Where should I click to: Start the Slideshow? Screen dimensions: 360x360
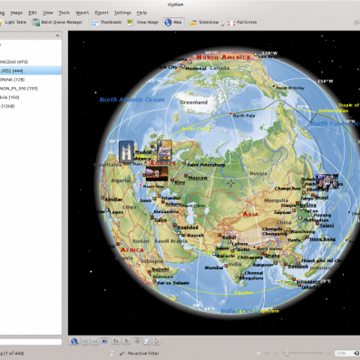coord(204,22)
